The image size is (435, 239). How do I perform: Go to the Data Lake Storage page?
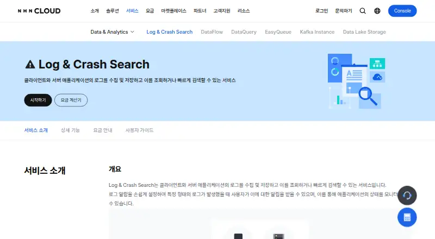pyautogui.click(x=364, y=32)
